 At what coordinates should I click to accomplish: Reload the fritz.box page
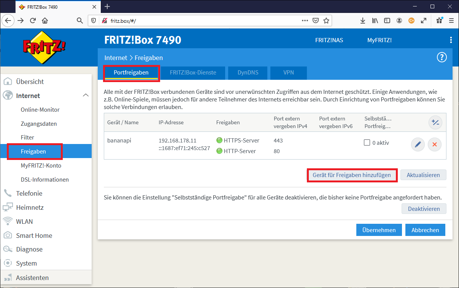point(33,21)
